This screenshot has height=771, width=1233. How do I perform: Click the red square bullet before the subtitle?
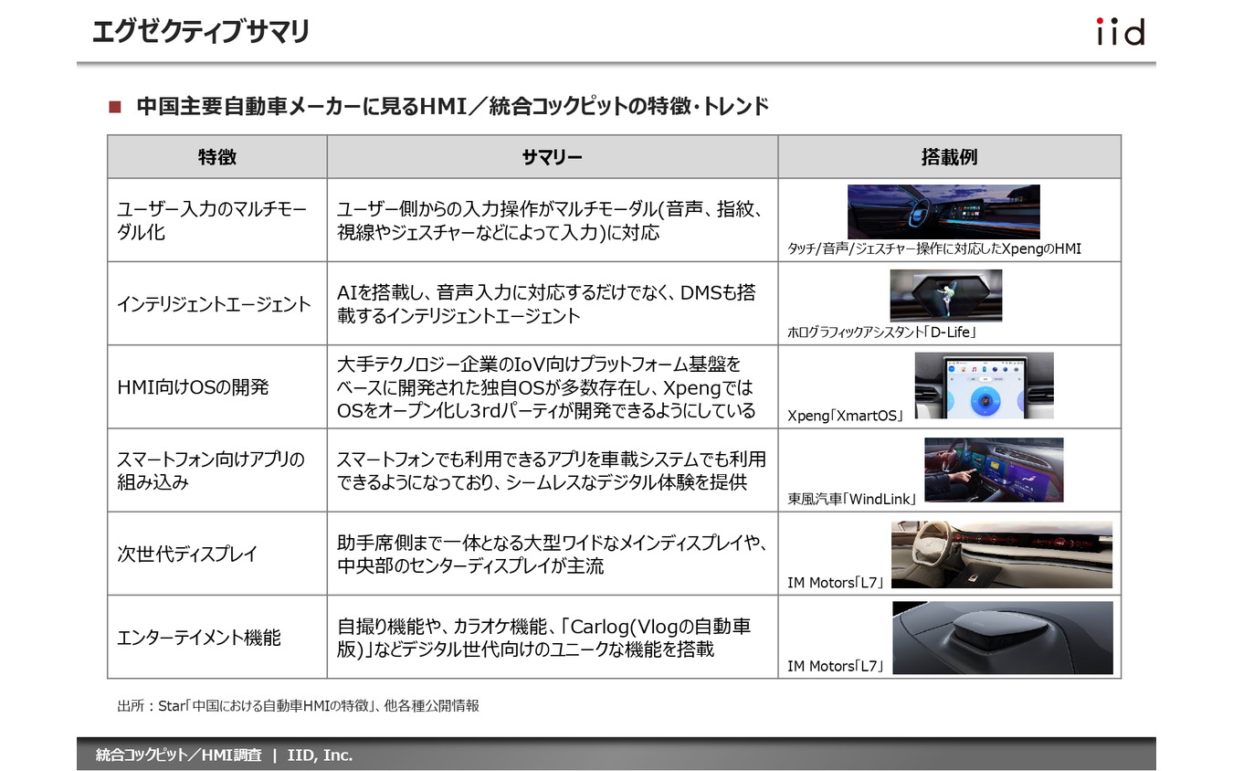coord(115,107)
